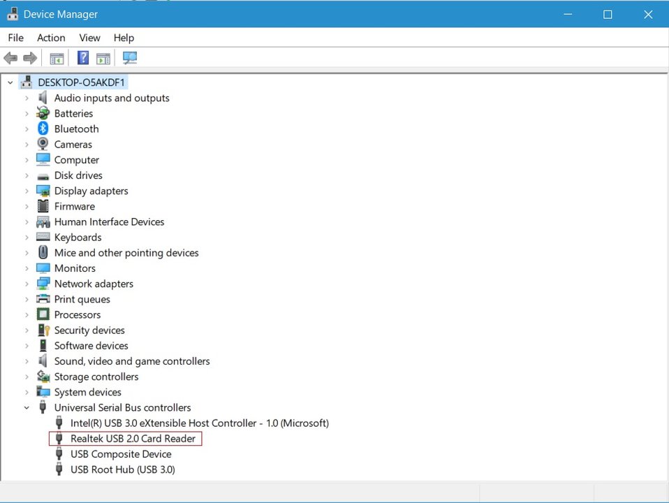669x503 pixels.
Task: Minimize the Device Manager window
Action: click(568, 15)
